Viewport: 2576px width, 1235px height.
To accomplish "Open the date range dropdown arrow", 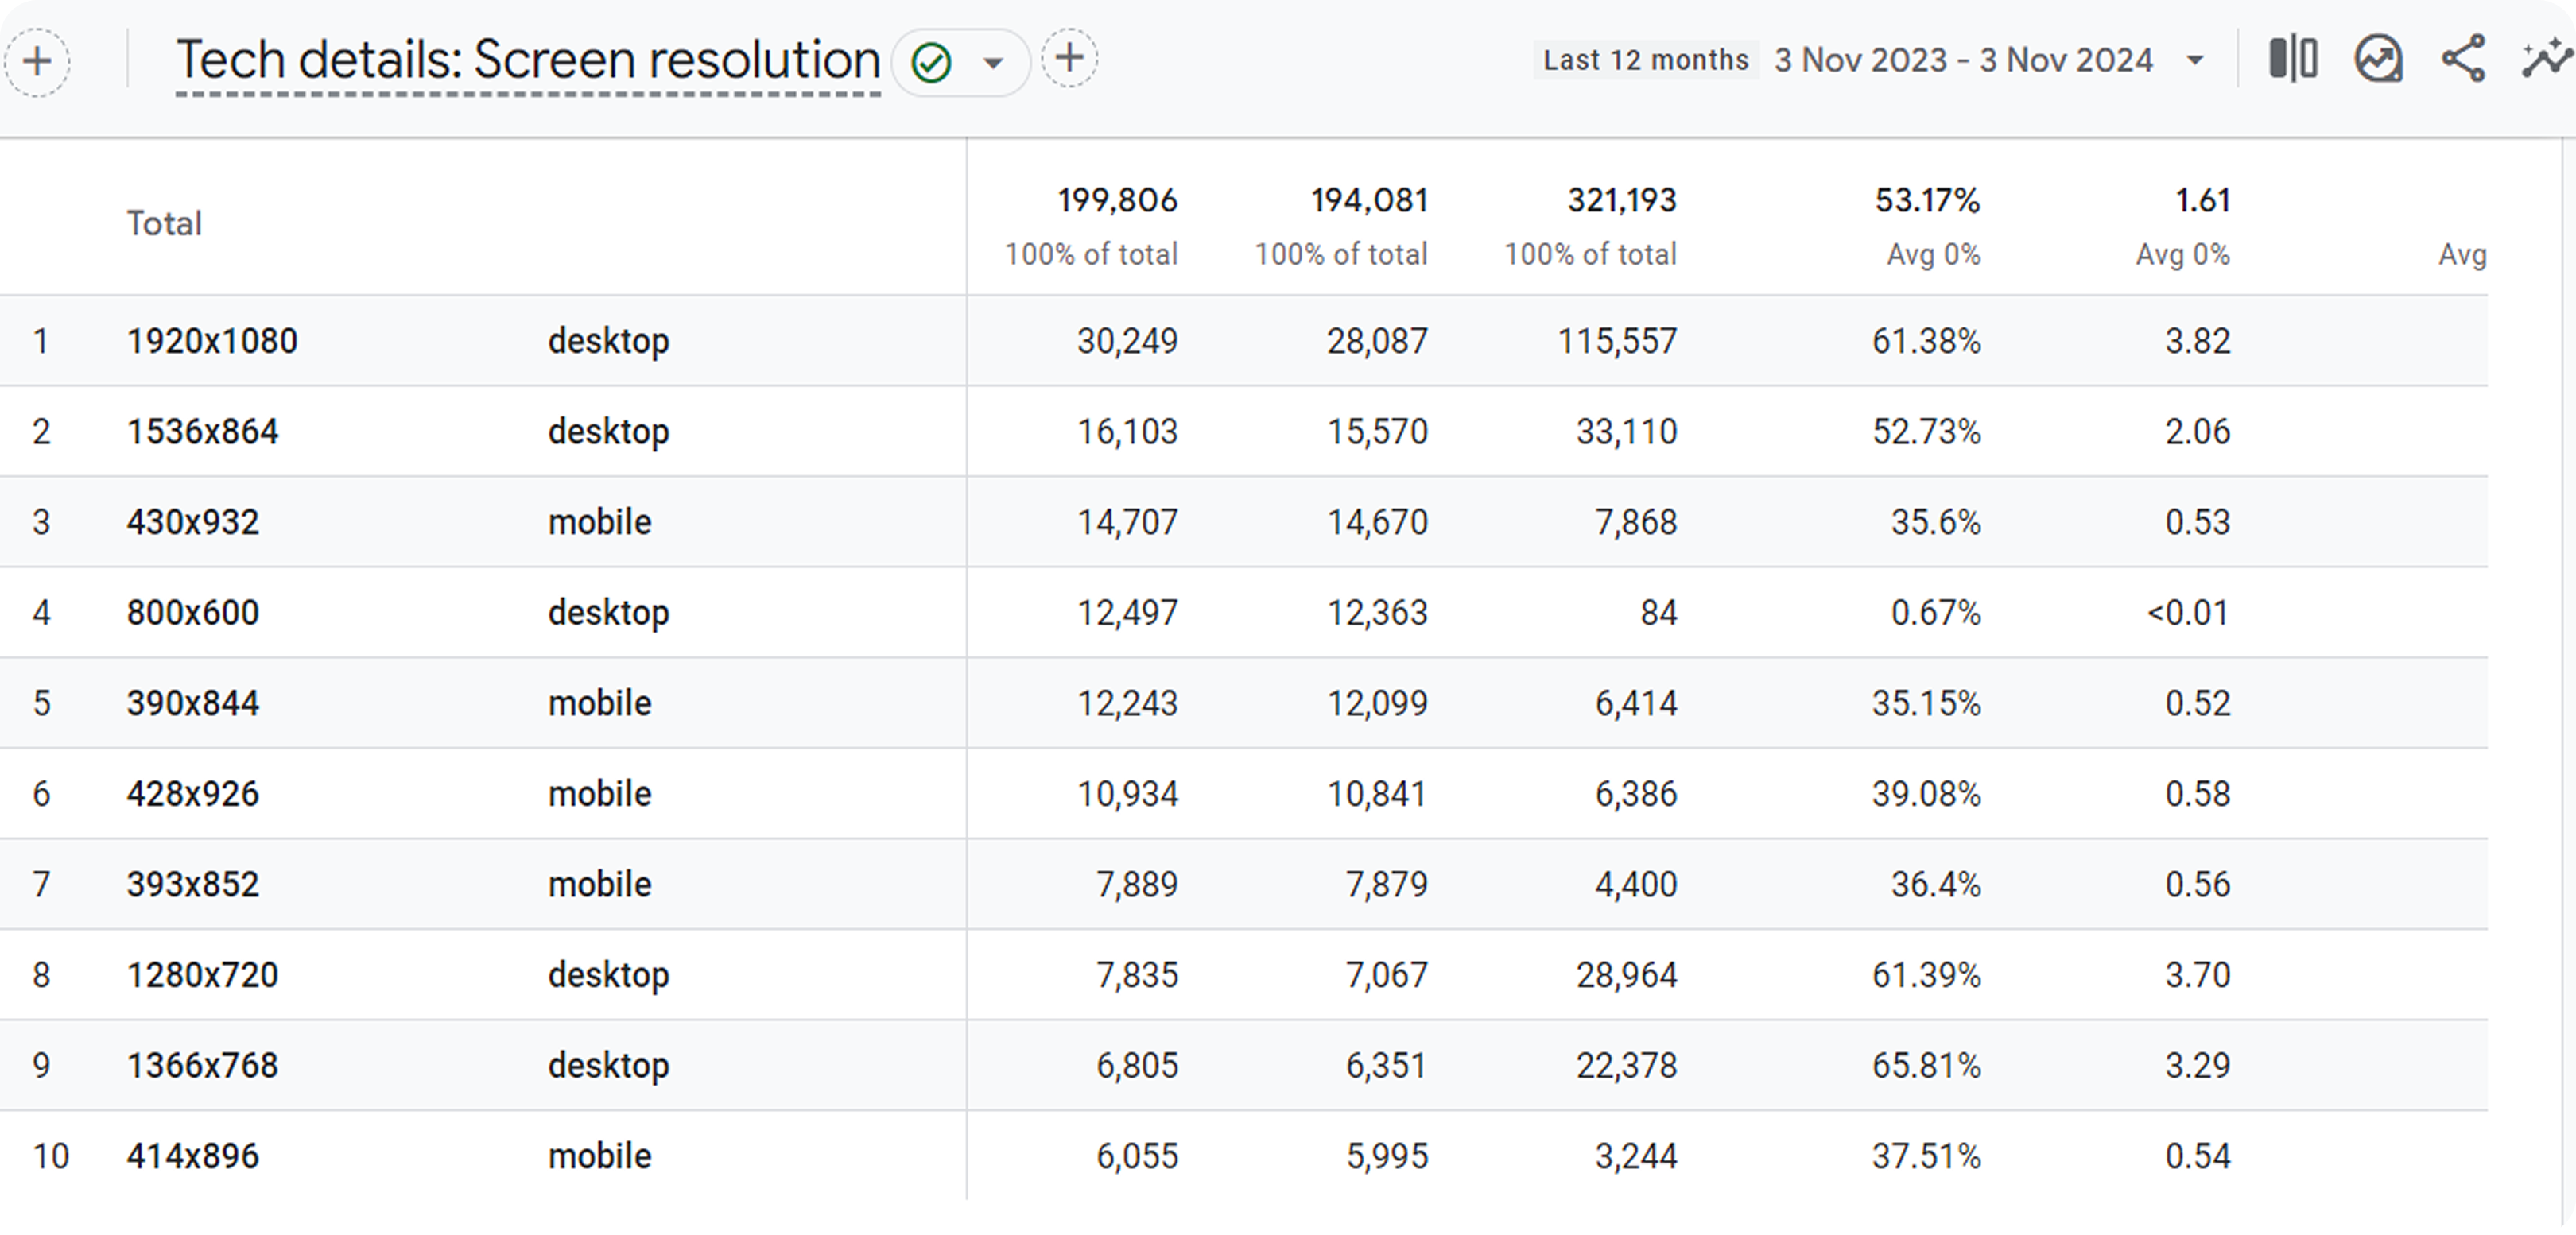I will pos(2195,60).
